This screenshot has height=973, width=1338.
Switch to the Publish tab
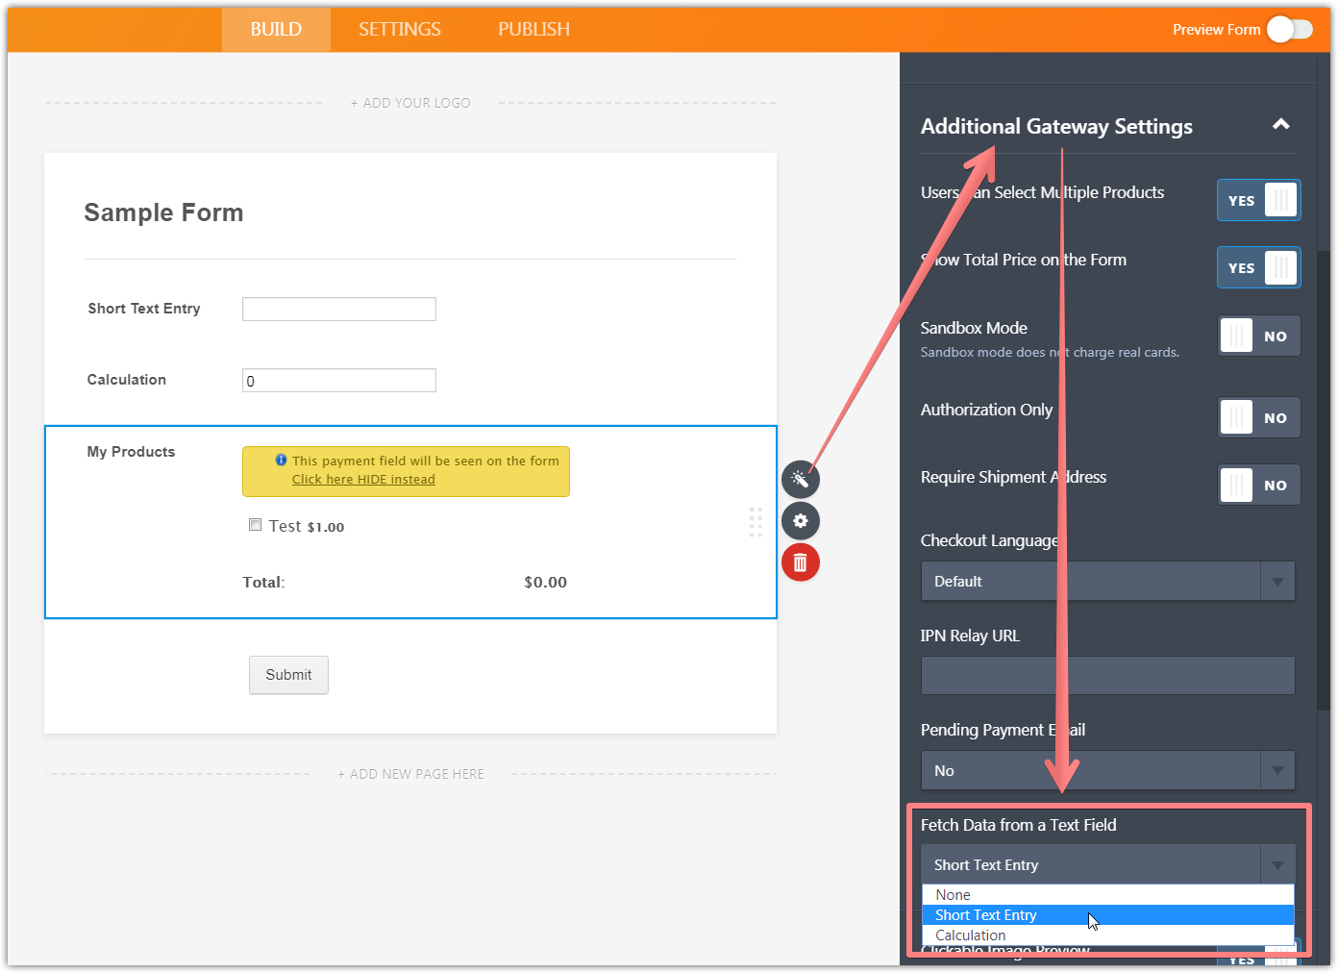(x=533, y=30)
